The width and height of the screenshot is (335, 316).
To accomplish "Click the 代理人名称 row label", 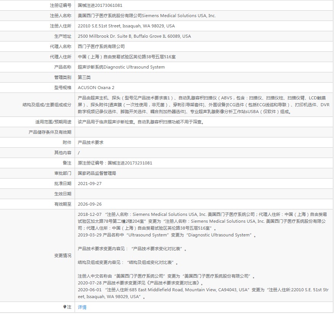I will point(61,46).
